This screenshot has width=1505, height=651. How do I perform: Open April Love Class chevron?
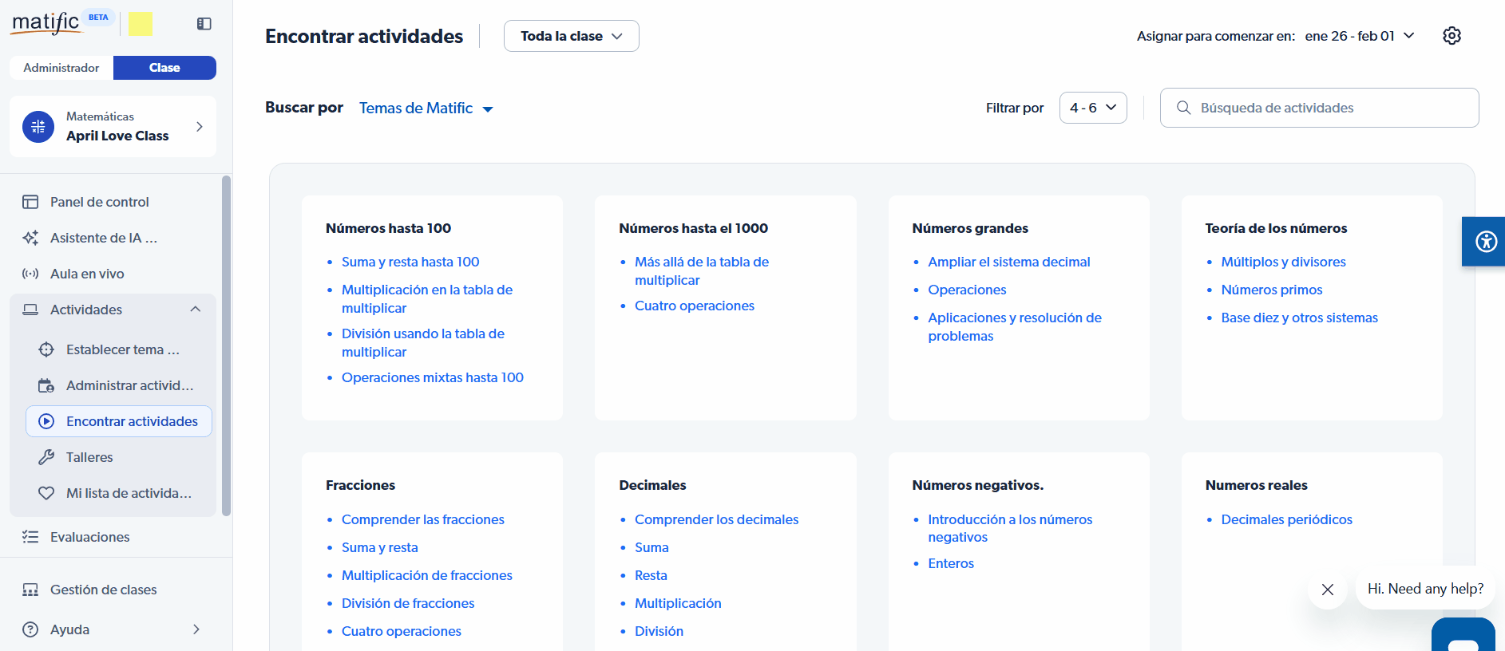coord(200,127)
